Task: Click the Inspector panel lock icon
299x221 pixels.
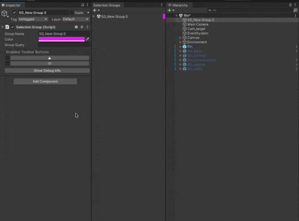Action: (83, 5)
